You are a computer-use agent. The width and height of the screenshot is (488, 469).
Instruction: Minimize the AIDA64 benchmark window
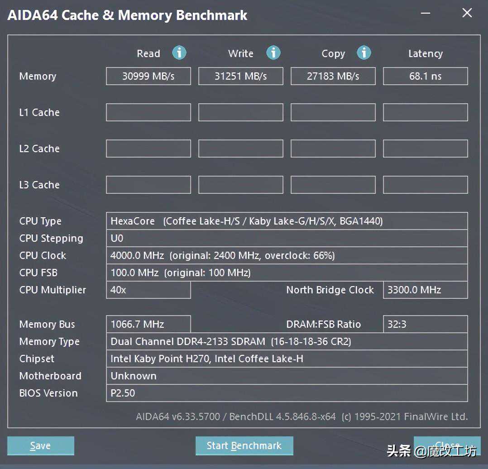426,14
